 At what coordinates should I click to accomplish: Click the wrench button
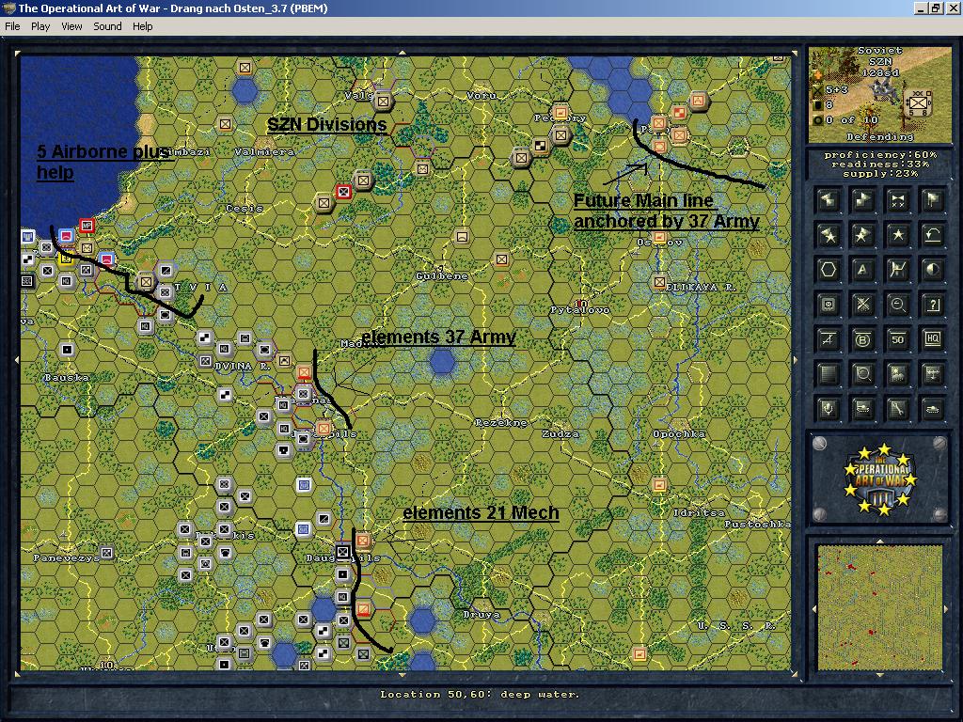coord(898,409)
